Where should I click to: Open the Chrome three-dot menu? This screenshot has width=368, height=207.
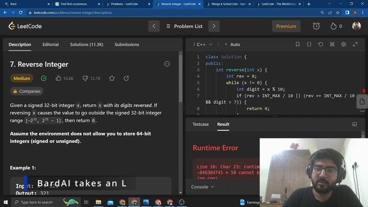tap(363, 13)
